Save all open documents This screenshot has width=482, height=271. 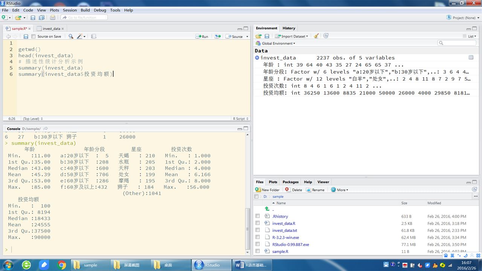pyautogui.click(x=42, y=18)
